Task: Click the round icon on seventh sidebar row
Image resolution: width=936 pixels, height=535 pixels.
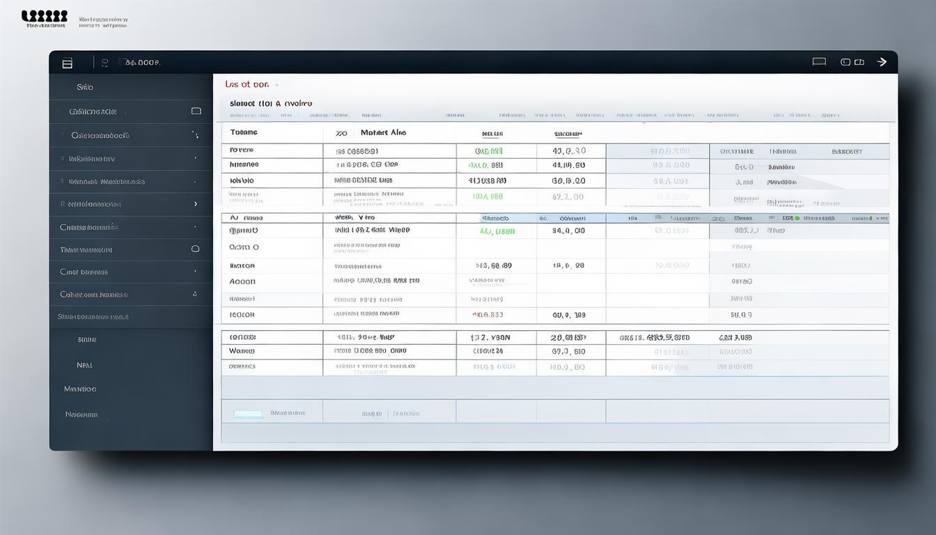Action: pos(195,249)
